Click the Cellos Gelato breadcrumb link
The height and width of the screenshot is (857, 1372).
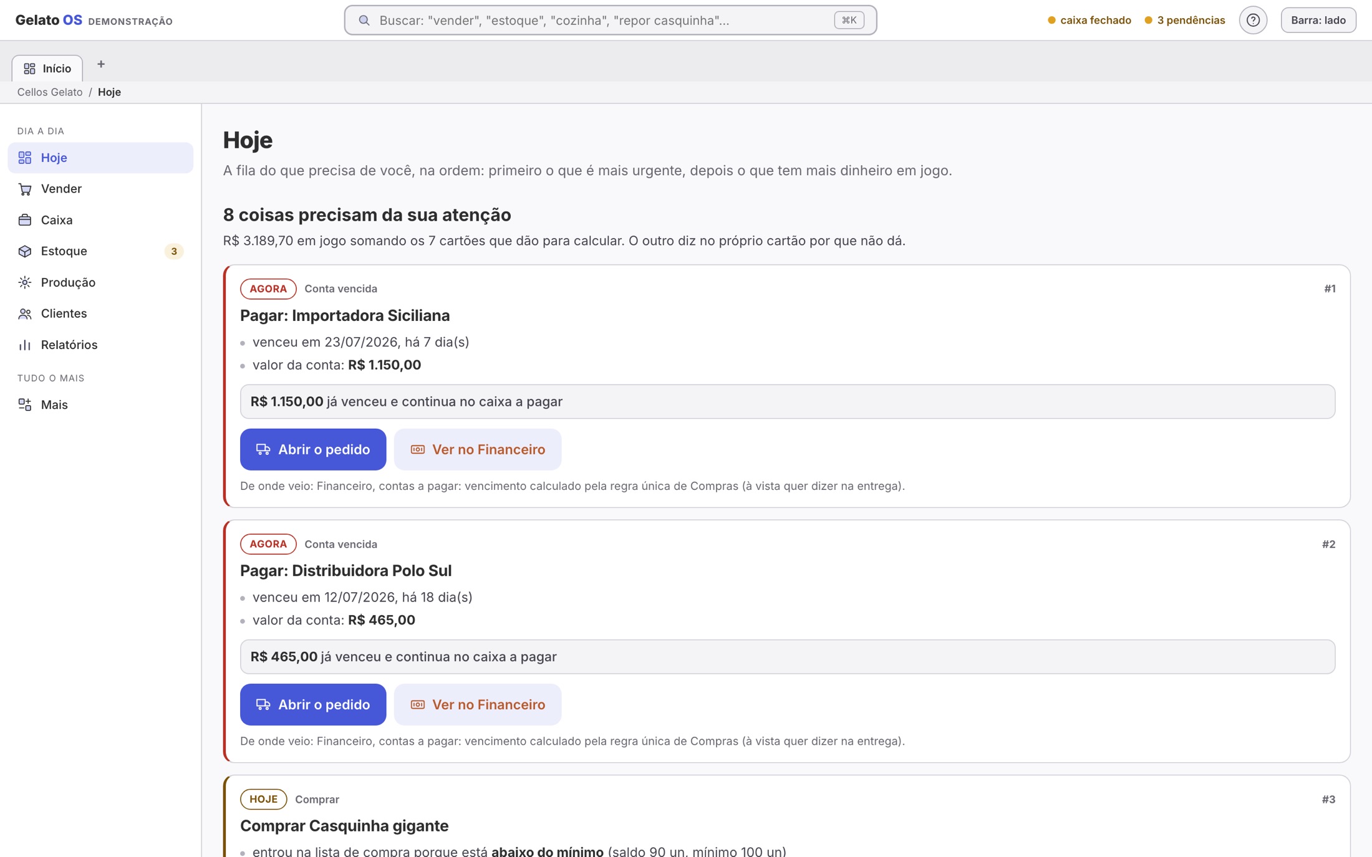pyautogui.click(x=50, y=92)
